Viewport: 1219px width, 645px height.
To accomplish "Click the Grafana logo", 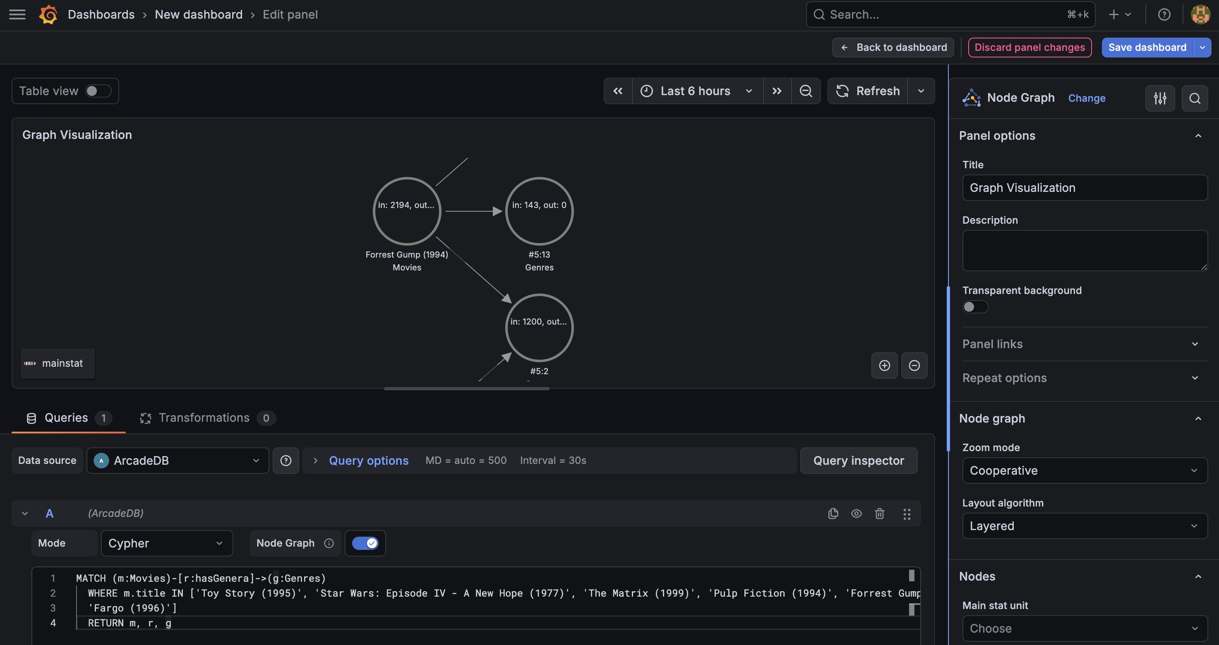I will coord(48,14).
